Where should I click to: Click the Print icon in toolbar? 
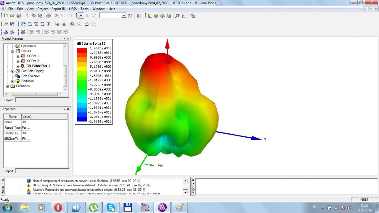48,16
